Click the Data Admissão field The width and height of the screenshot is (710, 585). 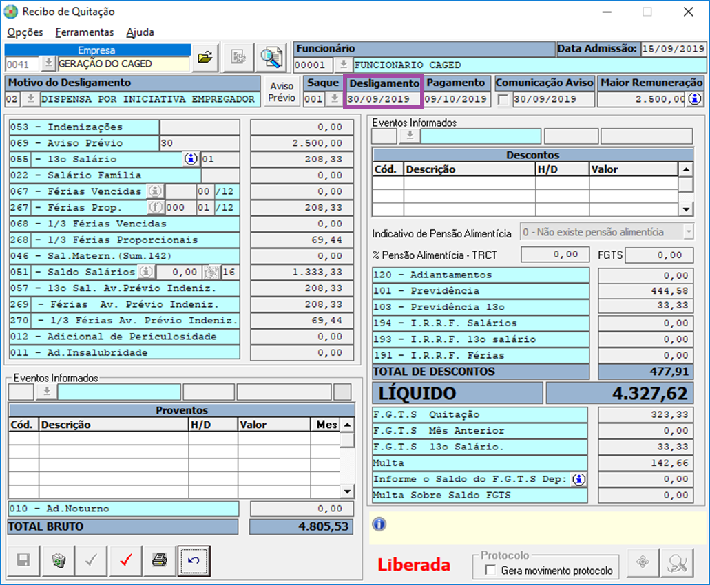673,49
